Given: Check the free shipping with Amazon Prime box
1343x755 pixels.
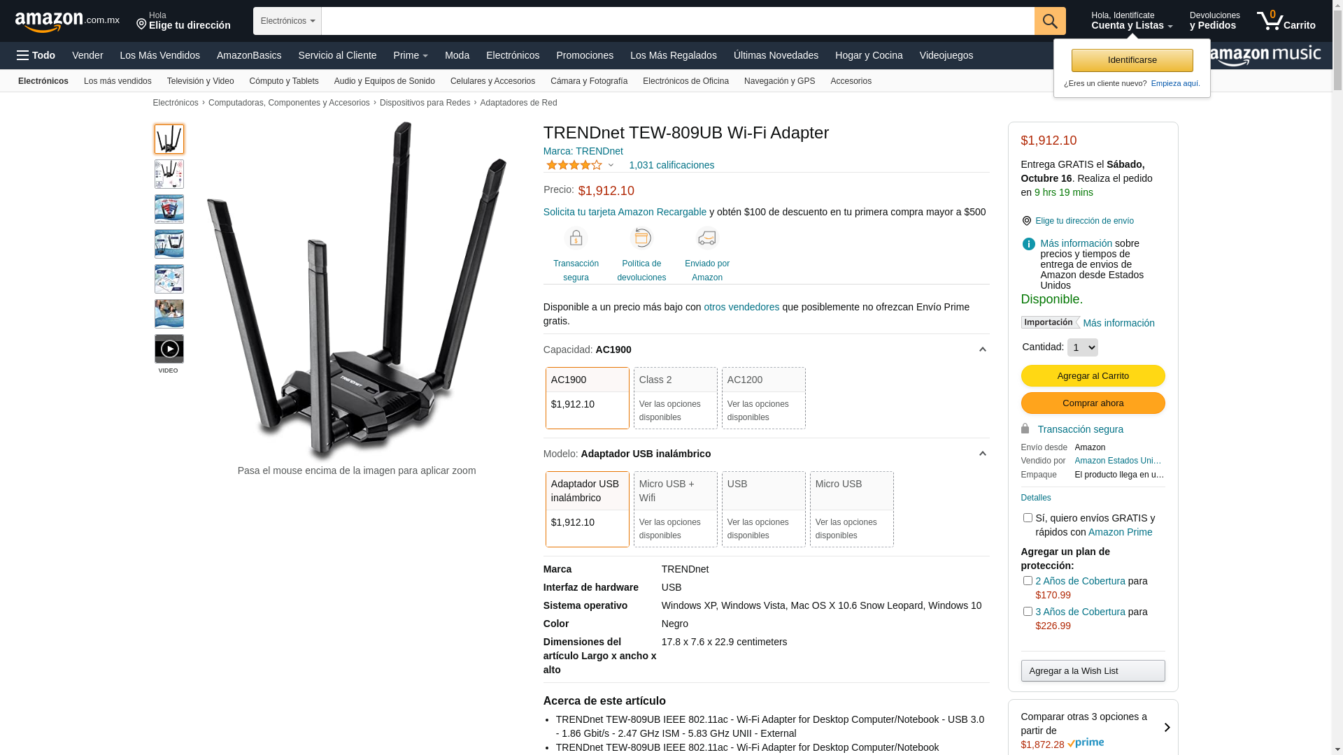Looking at the screenshot, I should pyautogui.click(x=1028, y=518).
